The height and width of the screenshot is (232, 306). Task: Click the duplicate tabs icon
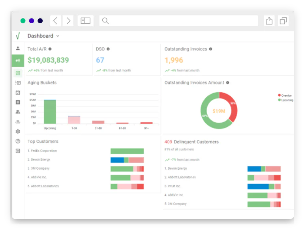pyautogui.click(x=283, y=21)
